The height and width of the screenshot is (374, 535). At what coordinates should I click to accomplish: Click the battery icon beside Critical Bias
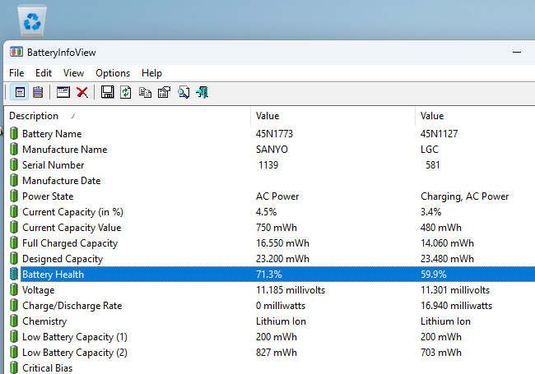pos(14,368)
